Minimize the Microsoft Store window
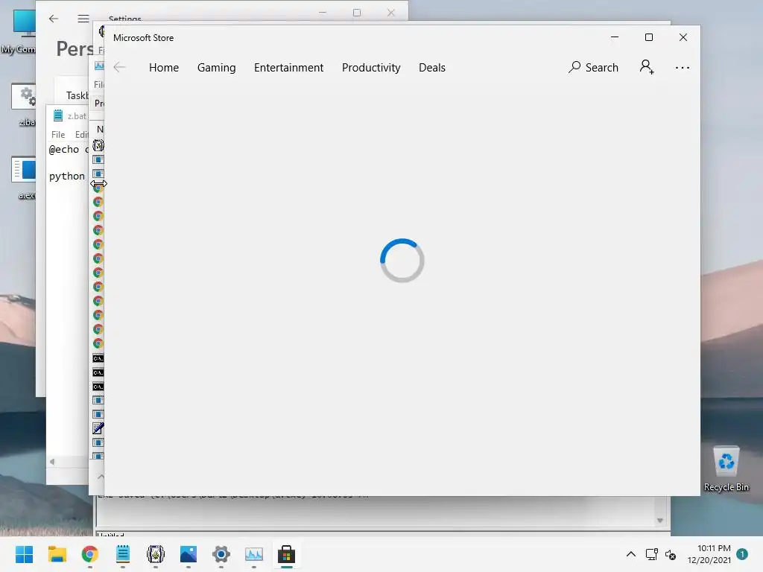This screenshot has width=763, height=572. click(x=615, y=37)
